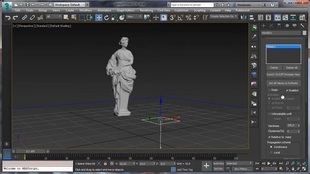The image size is (310, 174).
Task: Click the Delete button
Action: pyautogui.click(x=274, y=68)
